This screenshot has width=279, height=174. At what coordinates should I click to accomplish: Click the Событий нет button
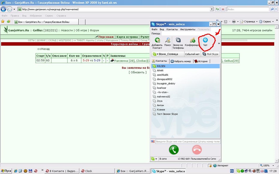point(192,54)
